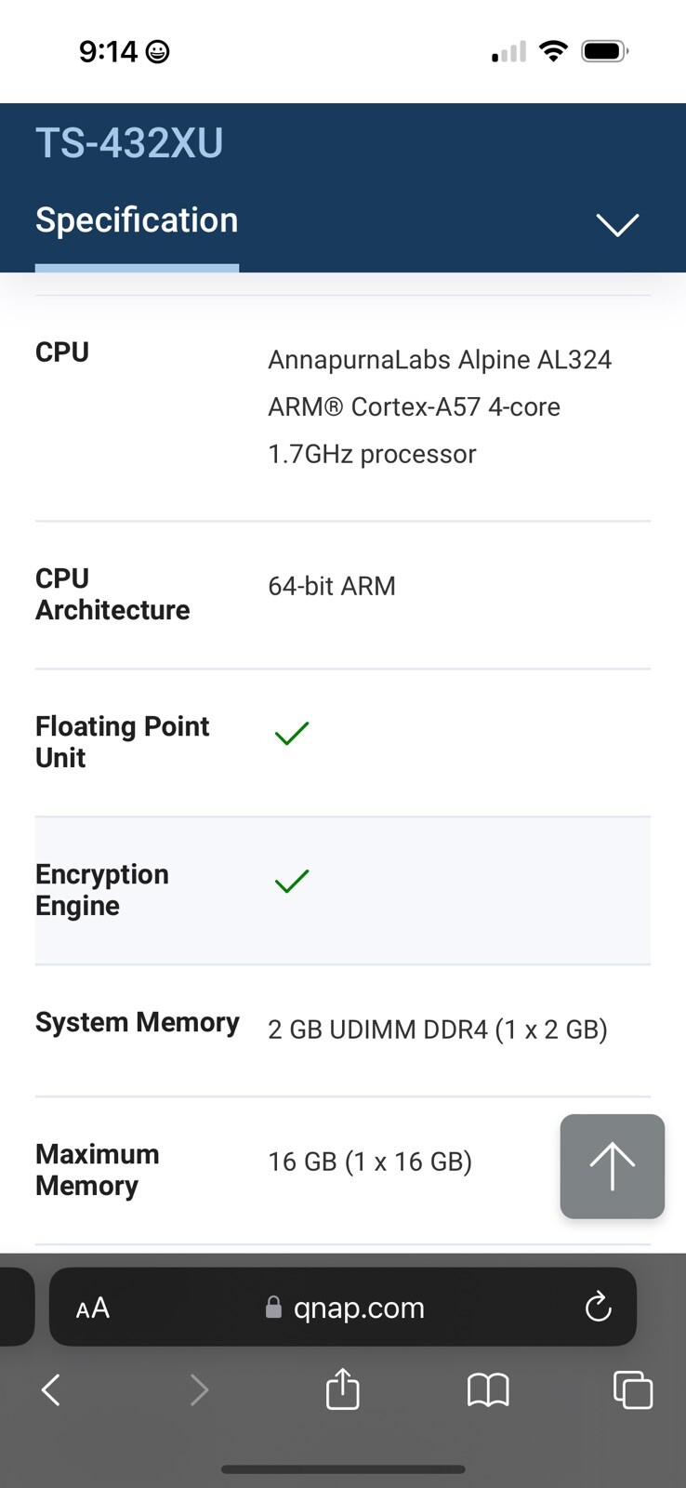This screenshot has height=1488, width=686.
Task: Expand the Specification section chevron
Action: point(617,224)
